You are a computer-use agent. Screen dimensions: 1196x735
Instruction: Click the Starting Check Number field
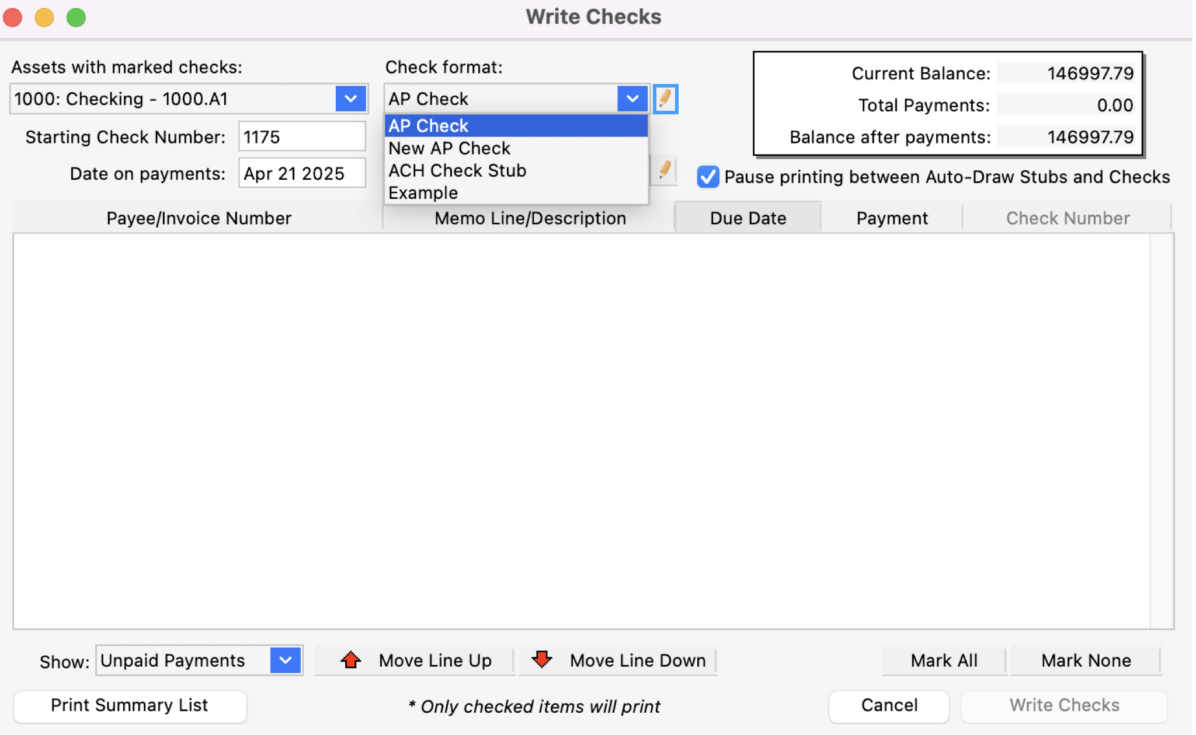[302, 137]
